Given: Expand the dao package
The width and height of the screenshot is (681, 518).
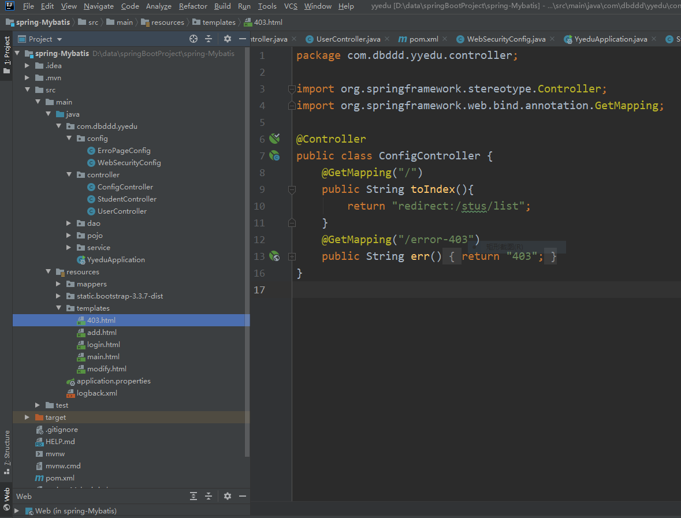Looking at the screenshot, I should [69, 223].
